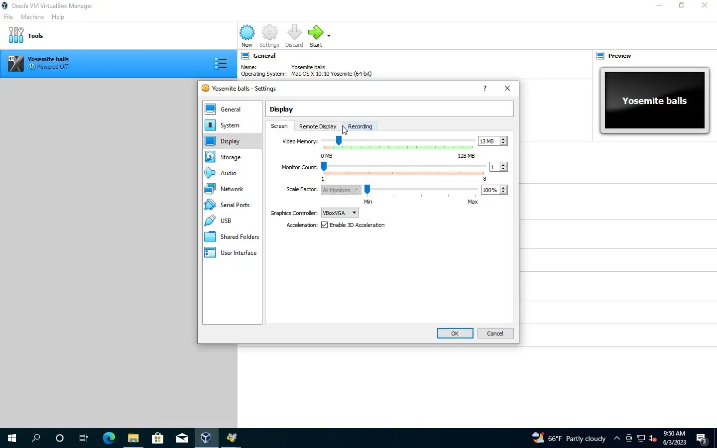Switch to the Recording tab
This screenshot has height=448, width=717.
[360, 126]
